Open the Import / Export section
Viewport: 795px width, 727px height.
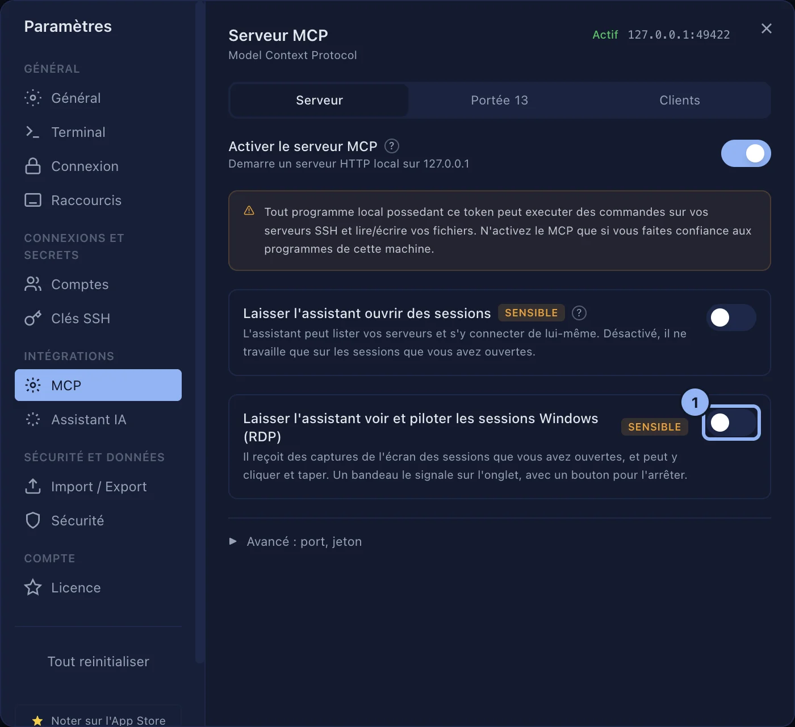pyautogui.click(x=98, y=486)
